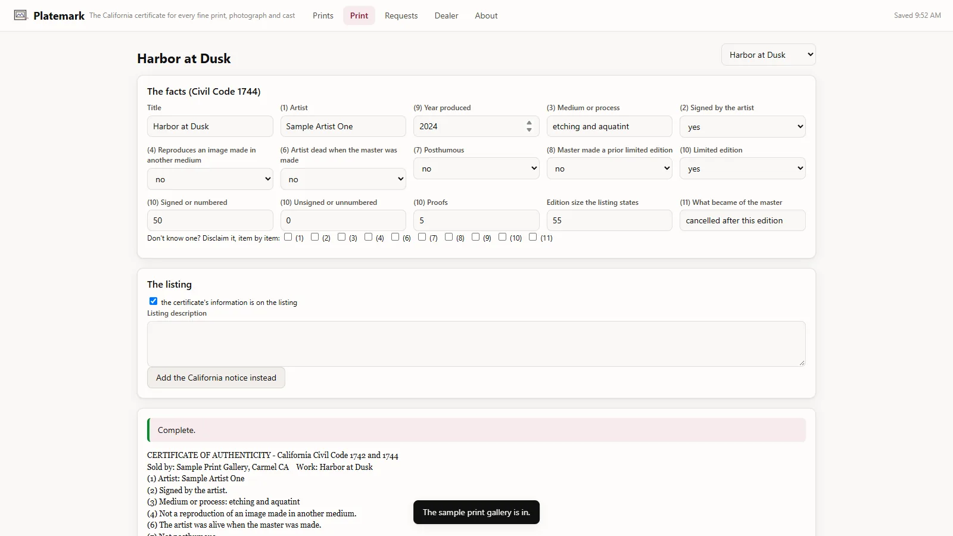The image size is (953, 536).
Task: Click the '(2) Signed by the artist.' line
Action: [187, 491]
